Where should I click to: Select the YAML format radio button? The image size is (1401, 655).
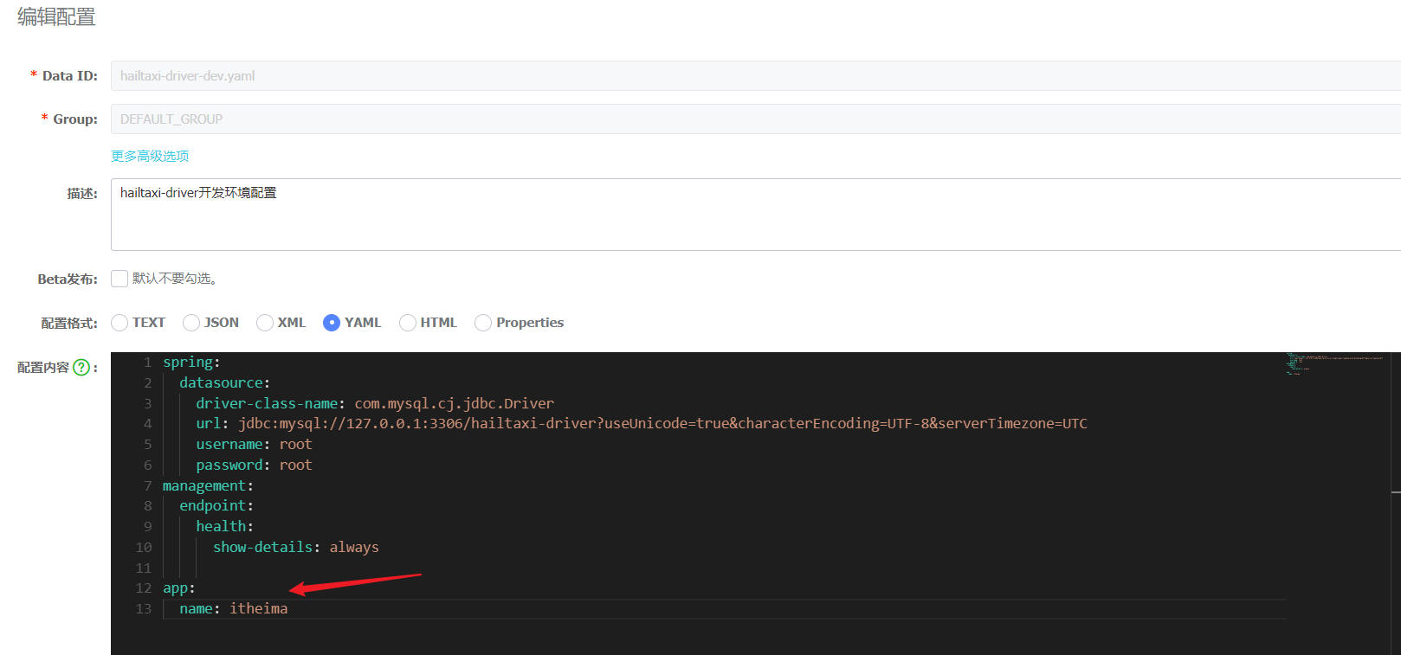(x=332, y=323)
